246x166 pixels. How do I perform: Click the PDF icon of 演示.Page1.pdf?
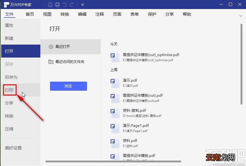pos(115,128)
